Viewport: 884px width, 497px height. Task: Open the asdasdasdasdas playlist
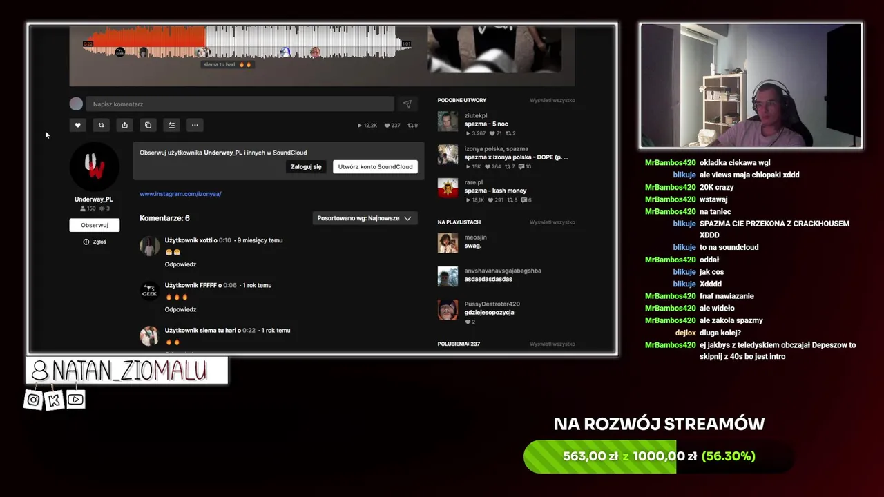[488, 279]
